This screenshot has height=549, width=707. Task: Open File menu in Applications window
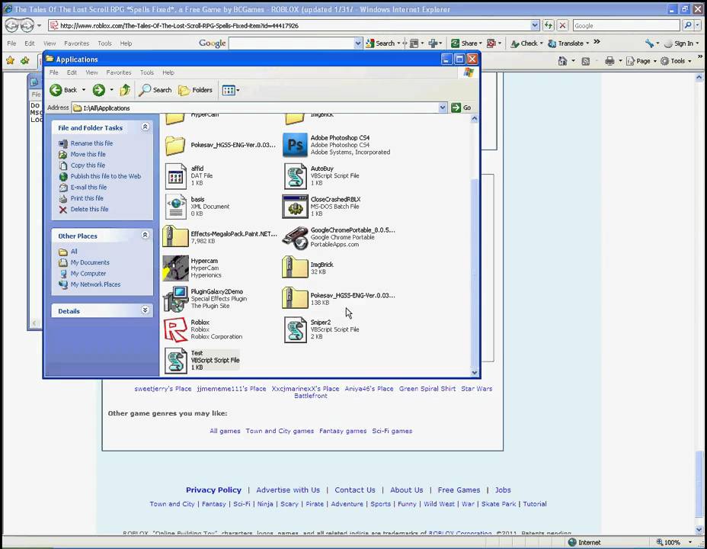(53, 72)
